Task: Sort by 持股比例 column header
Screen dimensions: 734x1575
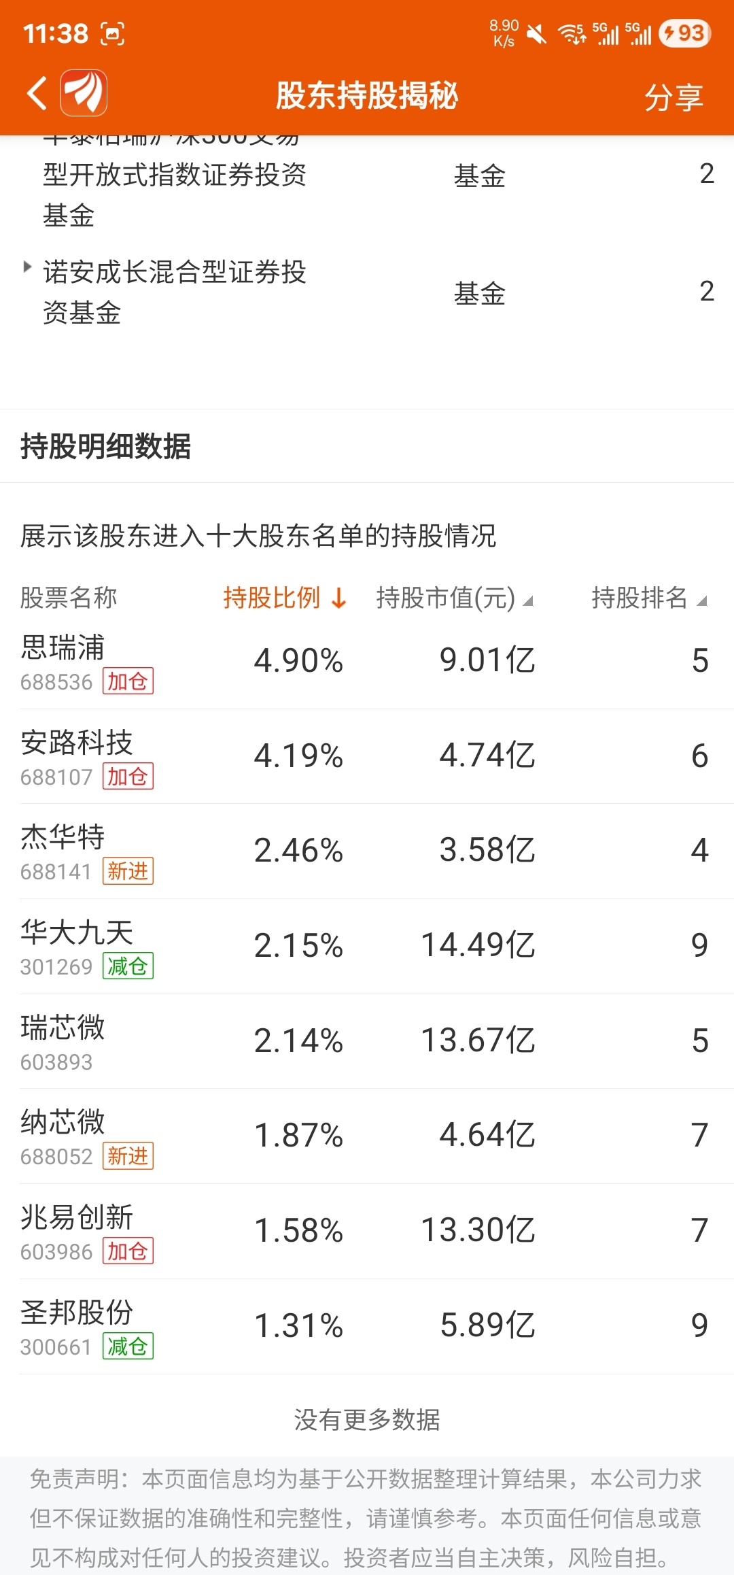Action: (285, 598)
